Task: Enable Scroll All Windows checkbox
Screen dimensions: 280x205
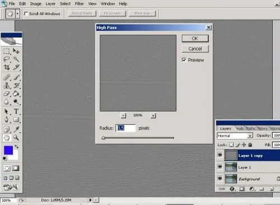Action: (26, 13)
